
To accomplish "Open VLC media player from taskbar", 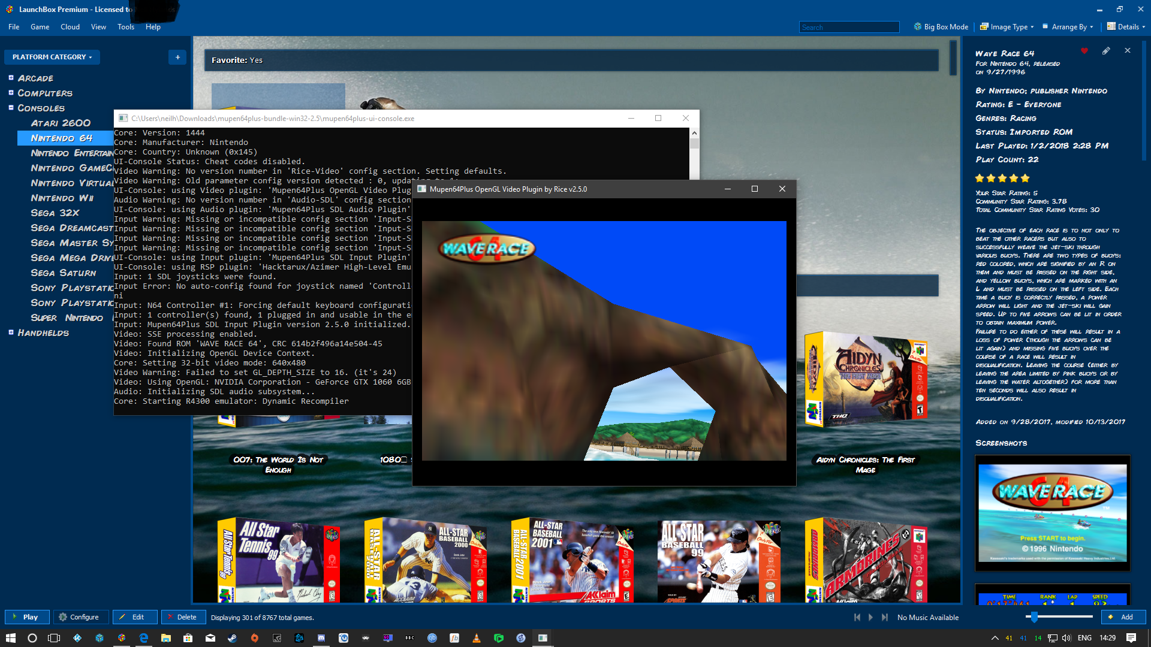I will [477, 638].
